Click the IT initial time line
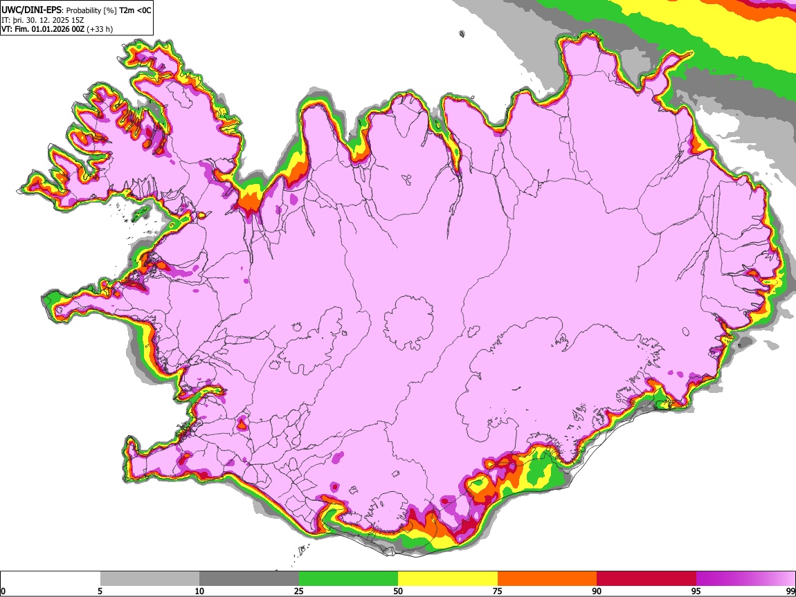Viewport: 796px width, 597px height. [43, 20]
